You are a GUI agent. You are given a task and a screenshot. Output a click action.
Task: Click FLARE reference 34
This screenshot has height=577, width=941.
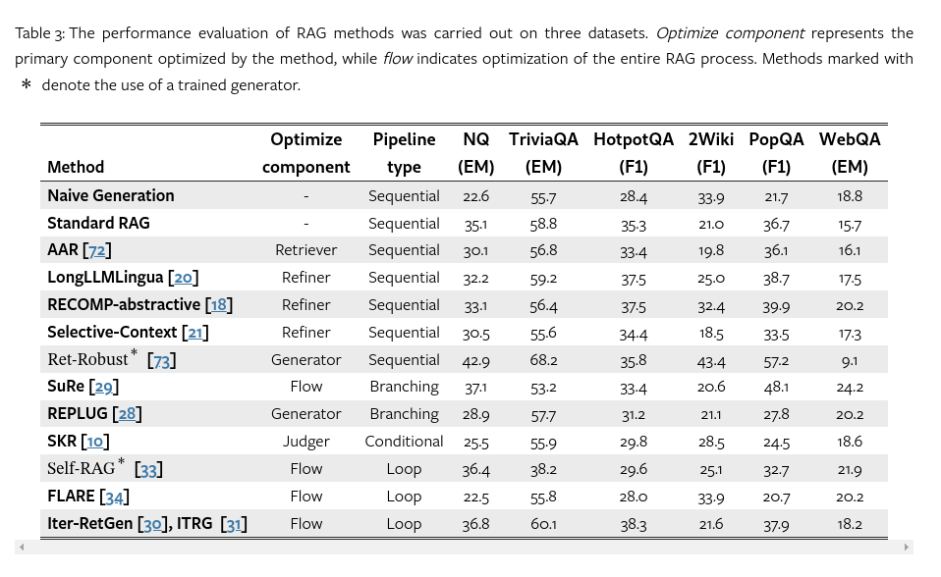click(115, 497)
